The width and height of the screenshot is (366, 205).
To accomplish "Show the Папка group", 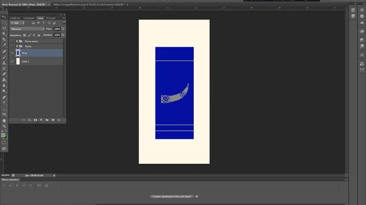I will [12, 46].
